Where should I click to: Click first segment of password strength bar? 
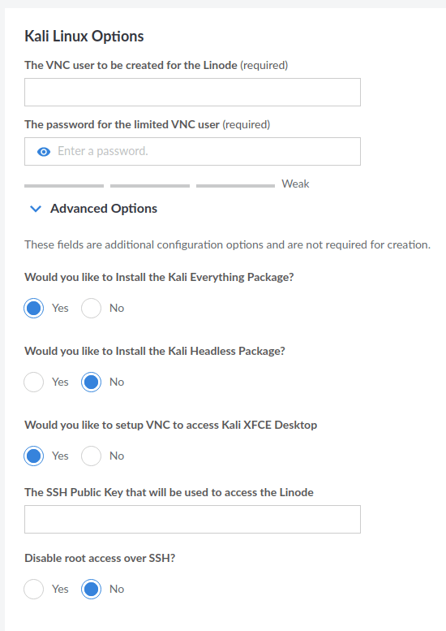[64, 186]
